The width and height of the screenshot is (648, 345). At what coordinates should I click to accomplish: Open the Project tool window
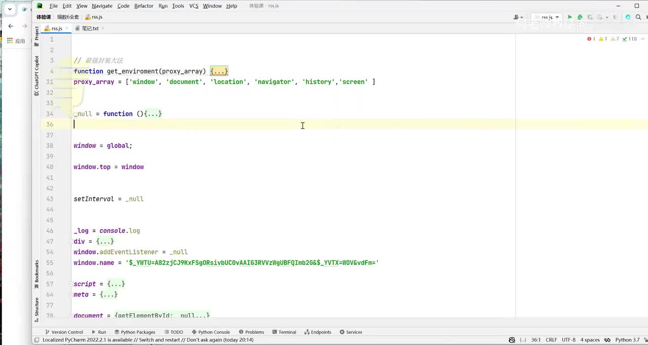36,37
